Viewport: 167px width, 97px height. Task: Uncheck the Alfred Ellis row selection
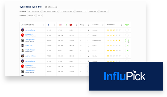pyautogui.click(x=127, y=45)
